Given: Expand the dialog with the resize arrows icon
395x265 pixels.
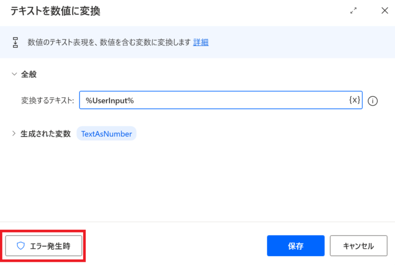Looking at the screenshot, I should tap(353, 11).
